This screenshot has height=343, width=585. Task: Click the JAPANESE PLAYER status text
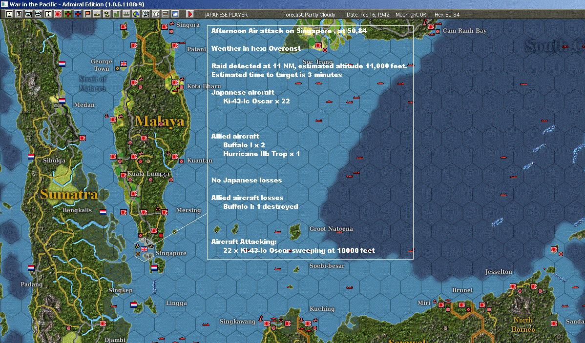click(226, 15)
